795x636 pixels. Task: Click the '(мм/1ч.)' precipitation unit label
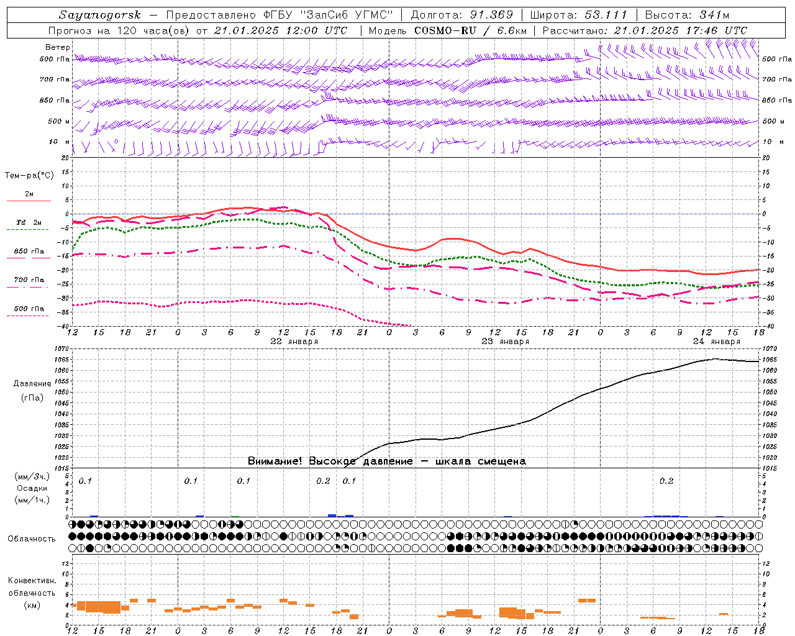pos(32,500)
